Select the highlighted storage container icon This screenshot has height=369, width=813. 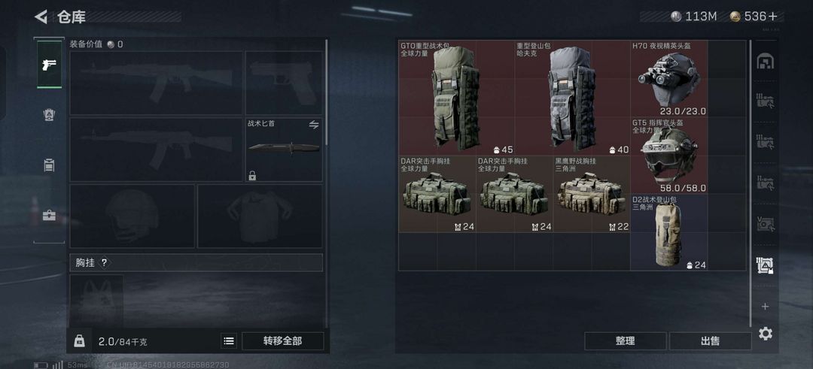[x=765, y=265]
